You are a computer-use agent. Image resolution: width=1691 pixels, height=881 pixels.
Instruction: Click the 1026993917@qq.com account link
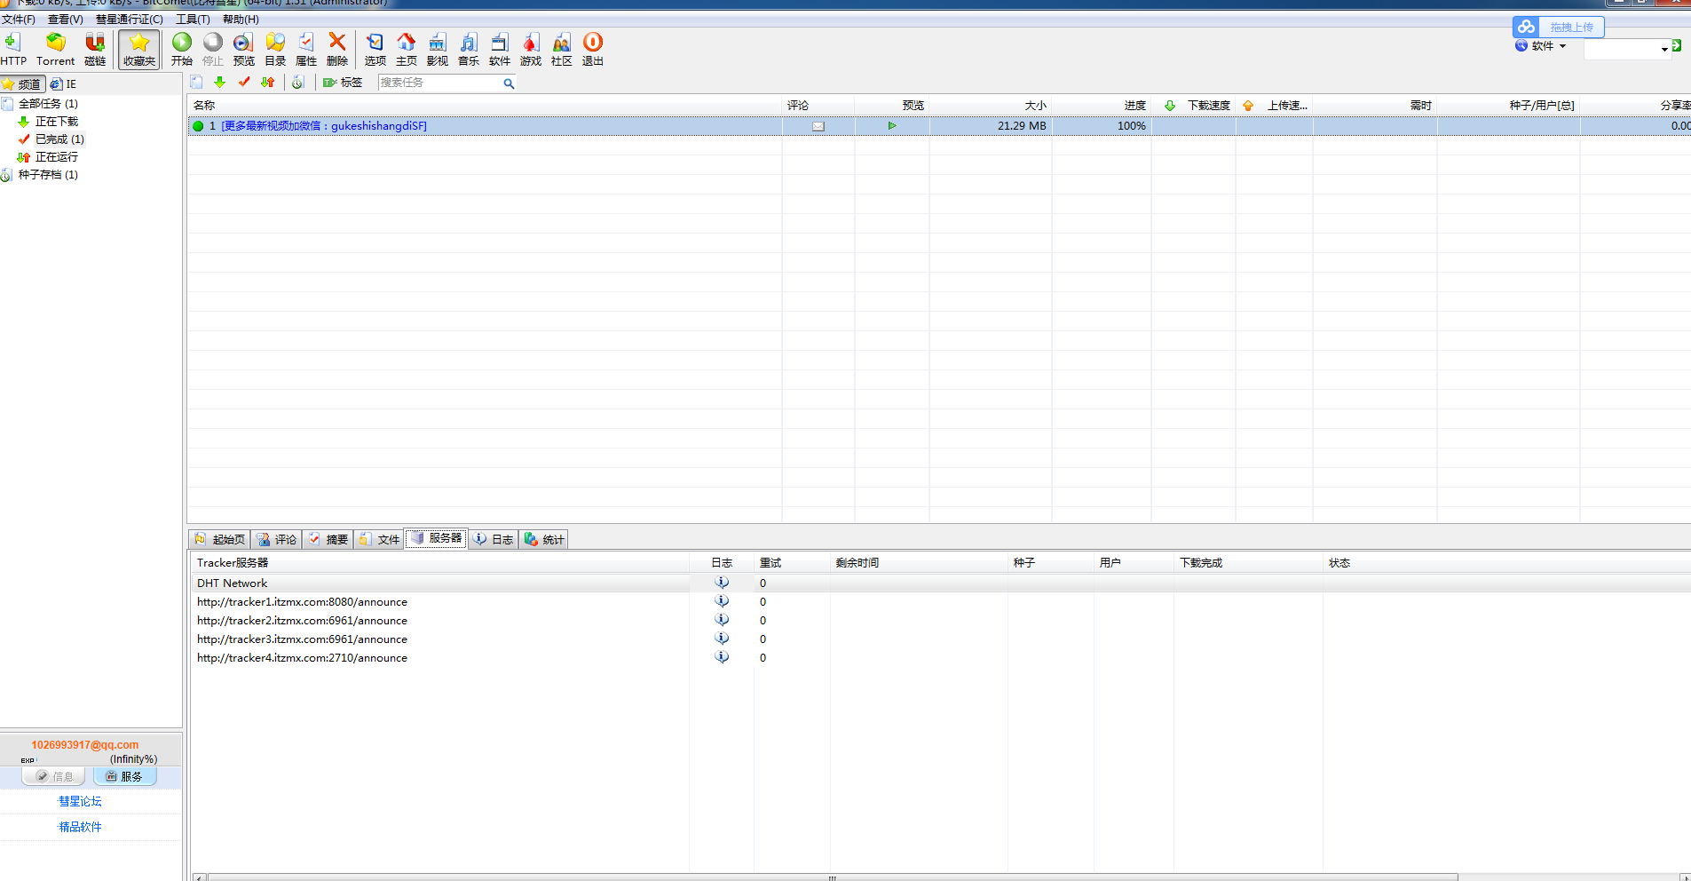(x=85, y=745)
